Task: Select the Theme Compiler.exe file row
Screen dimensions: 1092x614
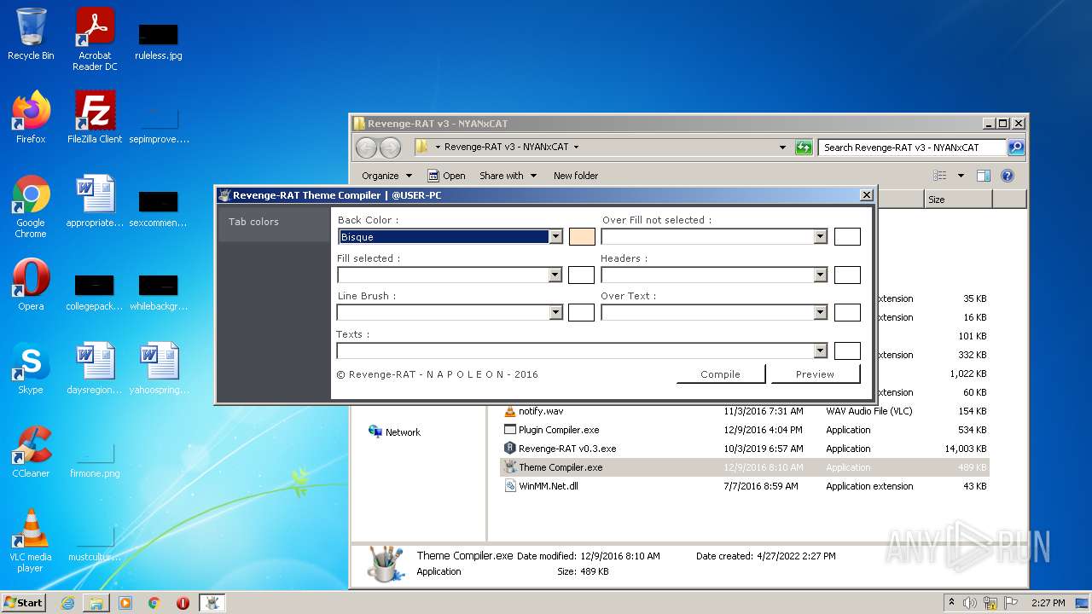Action: (744, 467)
